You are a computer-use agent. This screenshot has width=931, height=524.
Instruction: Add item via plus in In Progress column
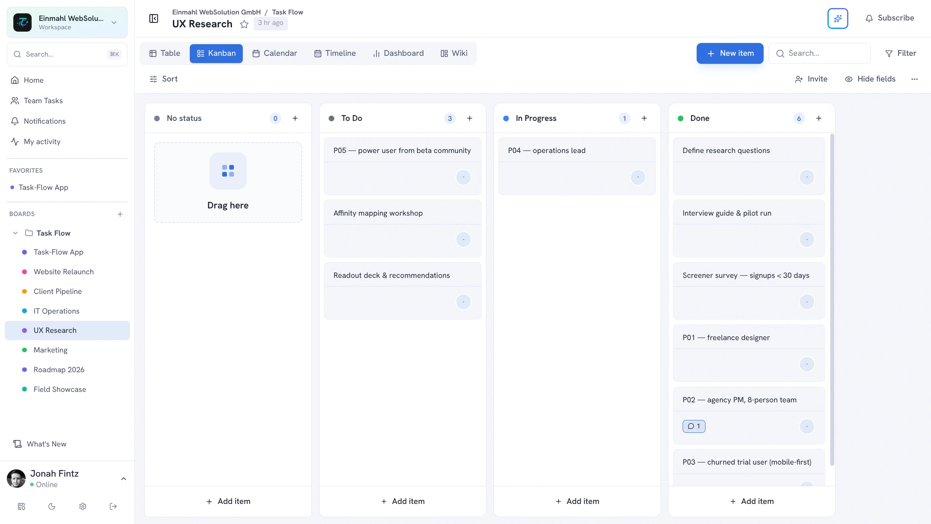coord(644,118)
